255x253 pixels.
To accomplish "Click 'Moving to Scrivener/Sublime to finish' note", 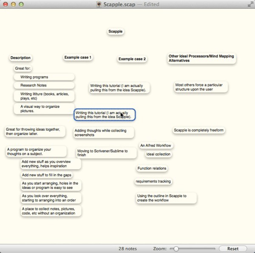I will pyautogui.click(x=106, y=153).
